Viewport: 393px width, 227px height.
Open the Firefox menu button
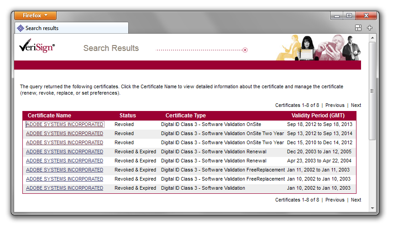point(35,15)
